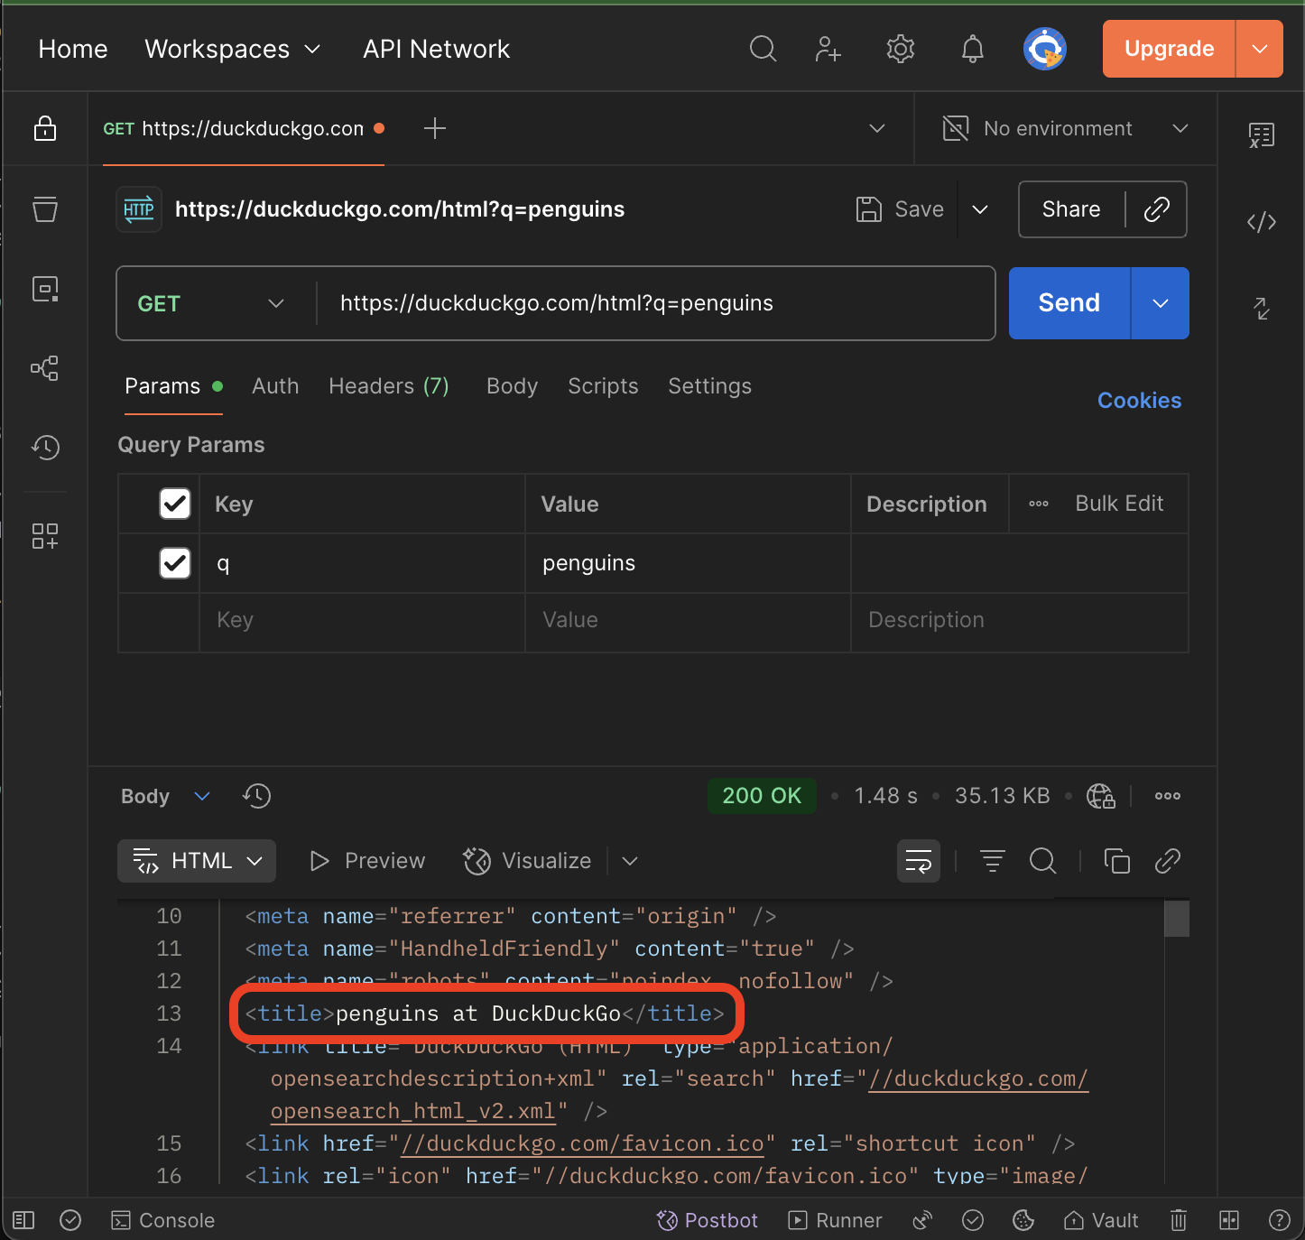Expand the Visualize options chevron
Viewport: 1305px width, 1240px height.
click(630, 861)
